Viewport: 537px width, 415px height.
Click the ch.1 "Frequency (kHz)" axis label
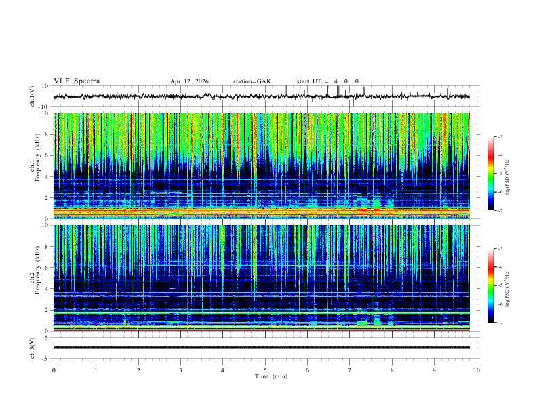37,157
